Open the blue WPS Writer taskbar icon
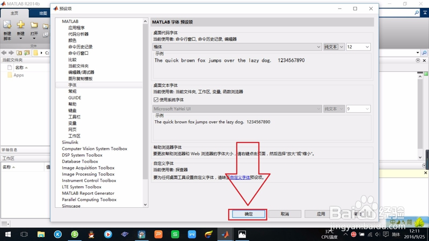 coord(192,235)
